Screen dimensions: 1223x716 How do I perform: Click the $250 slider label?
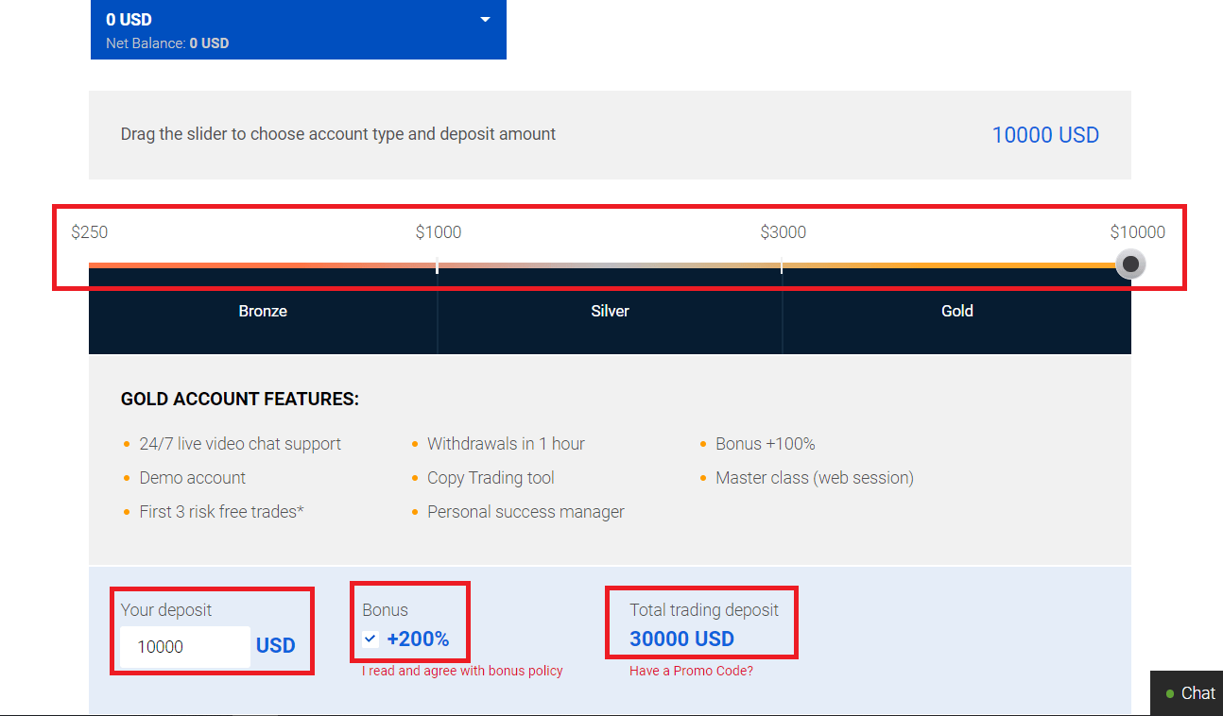click(x=90, y=232)
